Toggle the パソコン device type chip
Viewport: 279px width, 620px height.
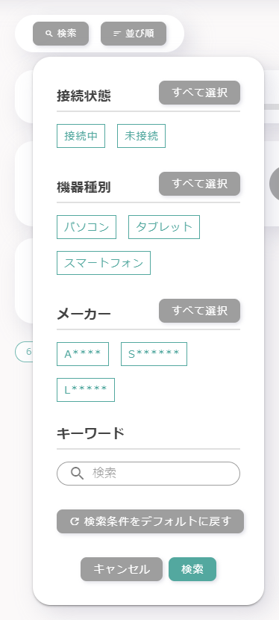pyautogui.click(x=87, y=227)
